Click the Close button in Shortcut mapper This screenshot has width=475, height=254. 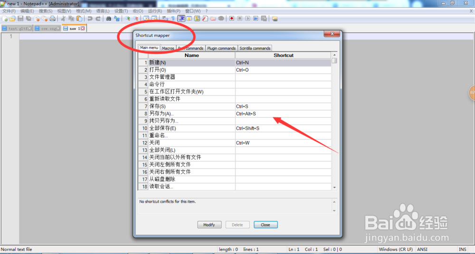click(x=266, y=225)
